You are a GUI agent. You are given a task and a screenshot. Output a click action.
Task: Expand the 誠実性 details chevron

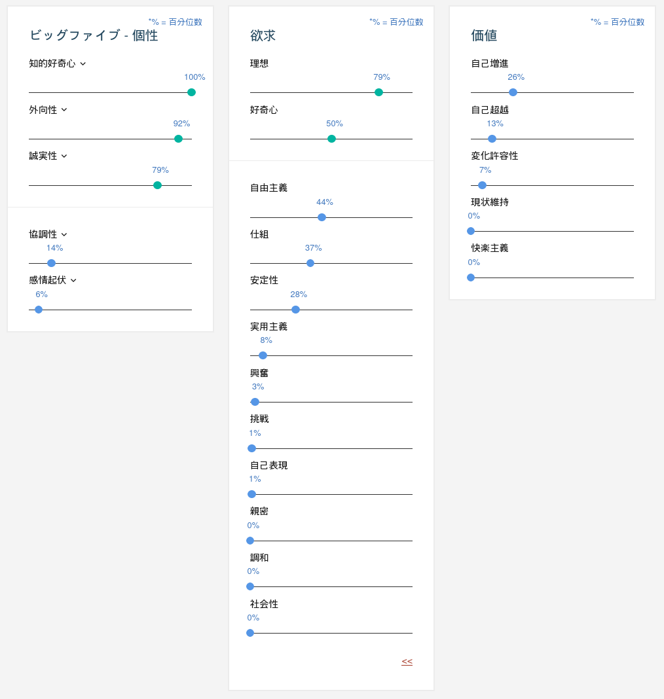click(65, 156)
